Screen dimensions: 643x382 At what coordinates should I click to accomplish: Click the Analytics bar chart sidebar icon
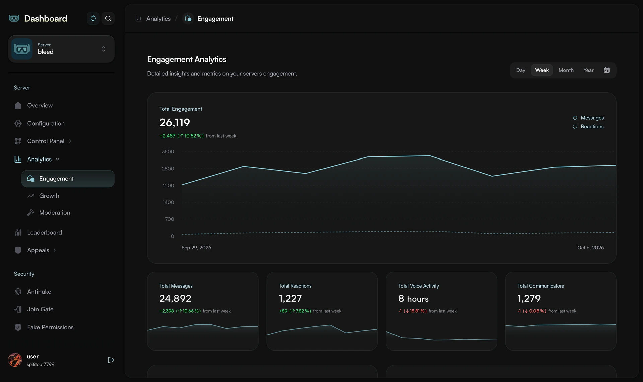pyautogui.click(x=18, y=159)
